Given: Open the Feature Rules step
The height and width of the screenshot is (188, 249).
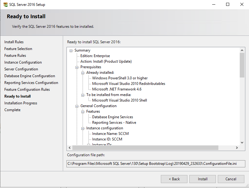Looking at the screenshot, I should point(15,56).
